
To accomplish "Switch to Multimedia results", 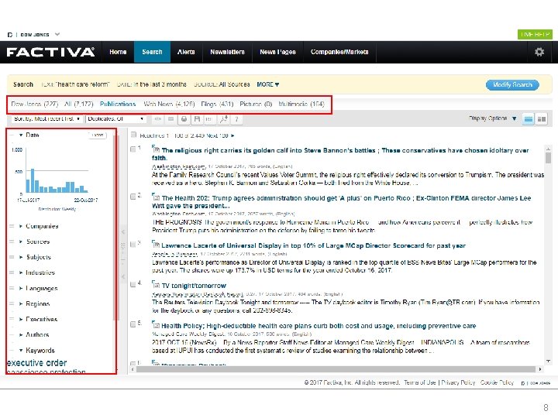I will [x=301, y=104].
